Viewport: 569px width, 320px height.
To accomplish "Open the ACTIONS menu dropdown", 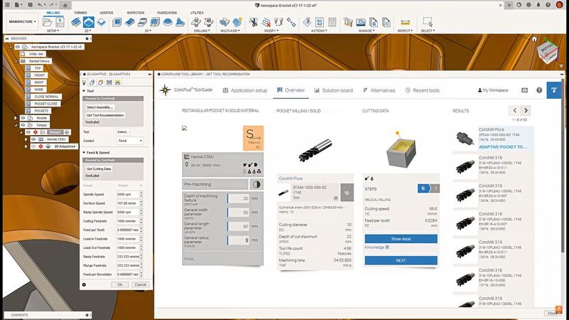I will pos(319,31).
